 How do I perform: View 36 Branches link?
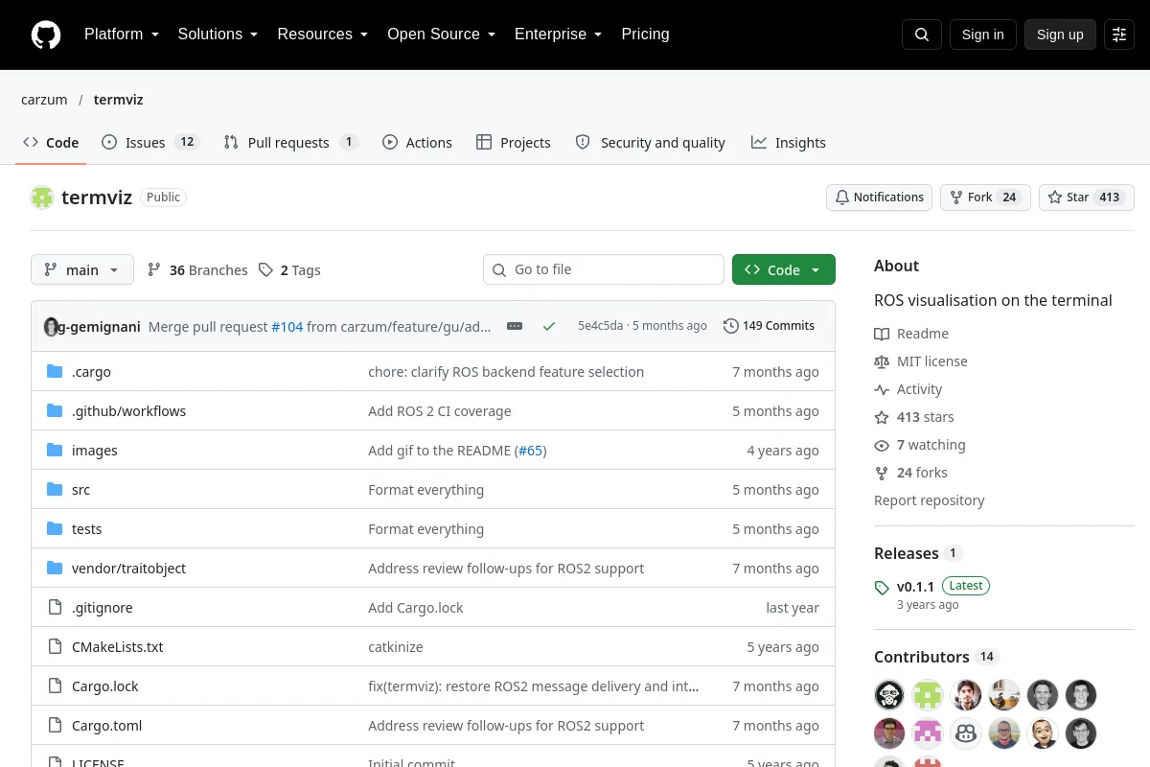click(197, 270)
